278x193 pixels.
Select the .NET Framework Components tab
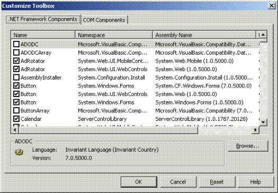(x=43, y=19)
